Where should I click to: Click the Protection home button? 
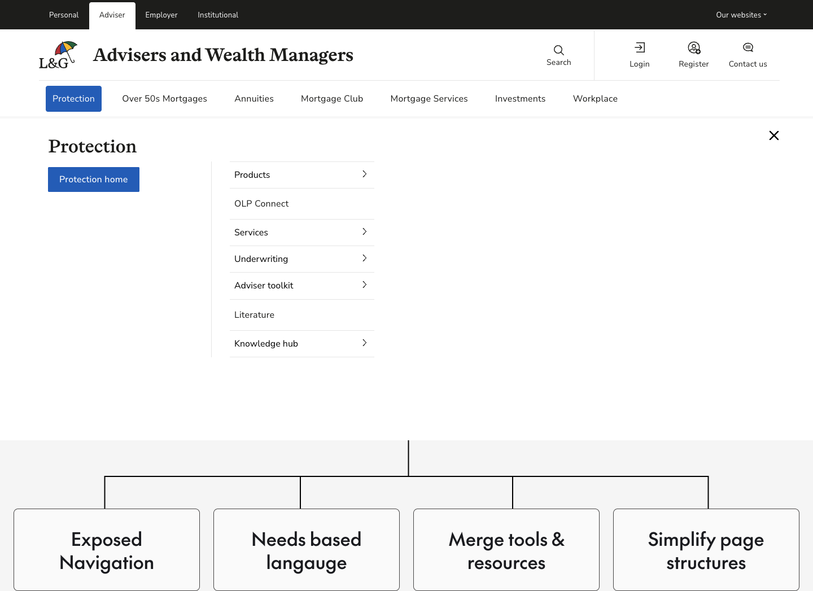tap(94, 180)
